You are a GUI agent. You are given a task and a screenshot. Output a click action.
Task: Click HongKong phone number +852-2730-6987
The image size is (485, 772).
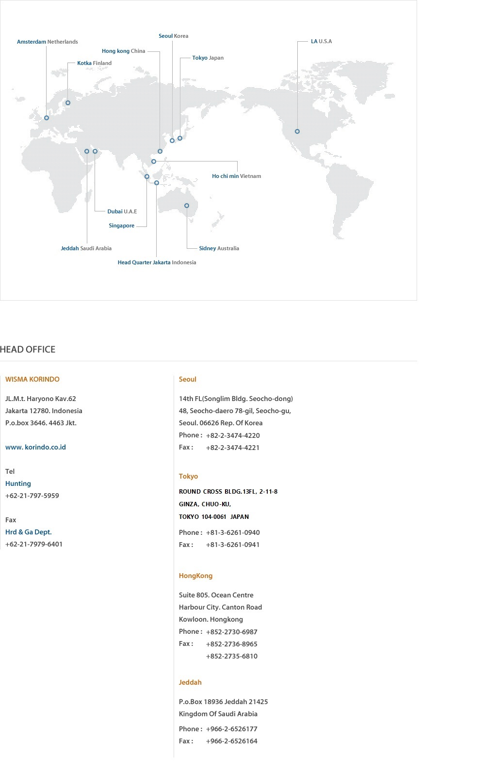[x=232, y=632]
